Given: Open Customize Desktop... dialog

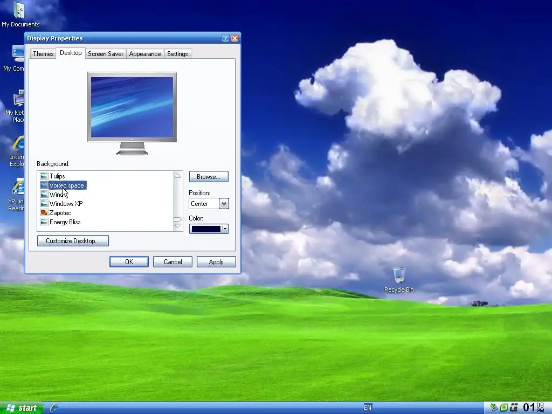Looking at the screenshot, I should [73, 241].
